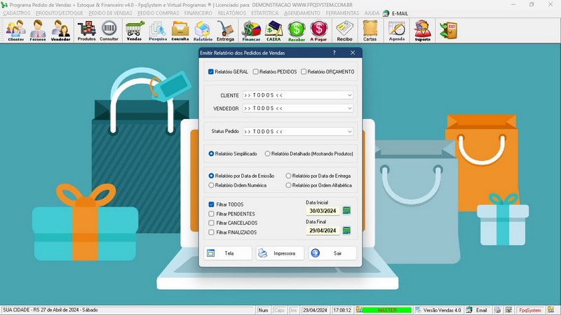561x315 pixels.
Task: Select Relatório Simplificado radio button
Action: pos(211,153)
